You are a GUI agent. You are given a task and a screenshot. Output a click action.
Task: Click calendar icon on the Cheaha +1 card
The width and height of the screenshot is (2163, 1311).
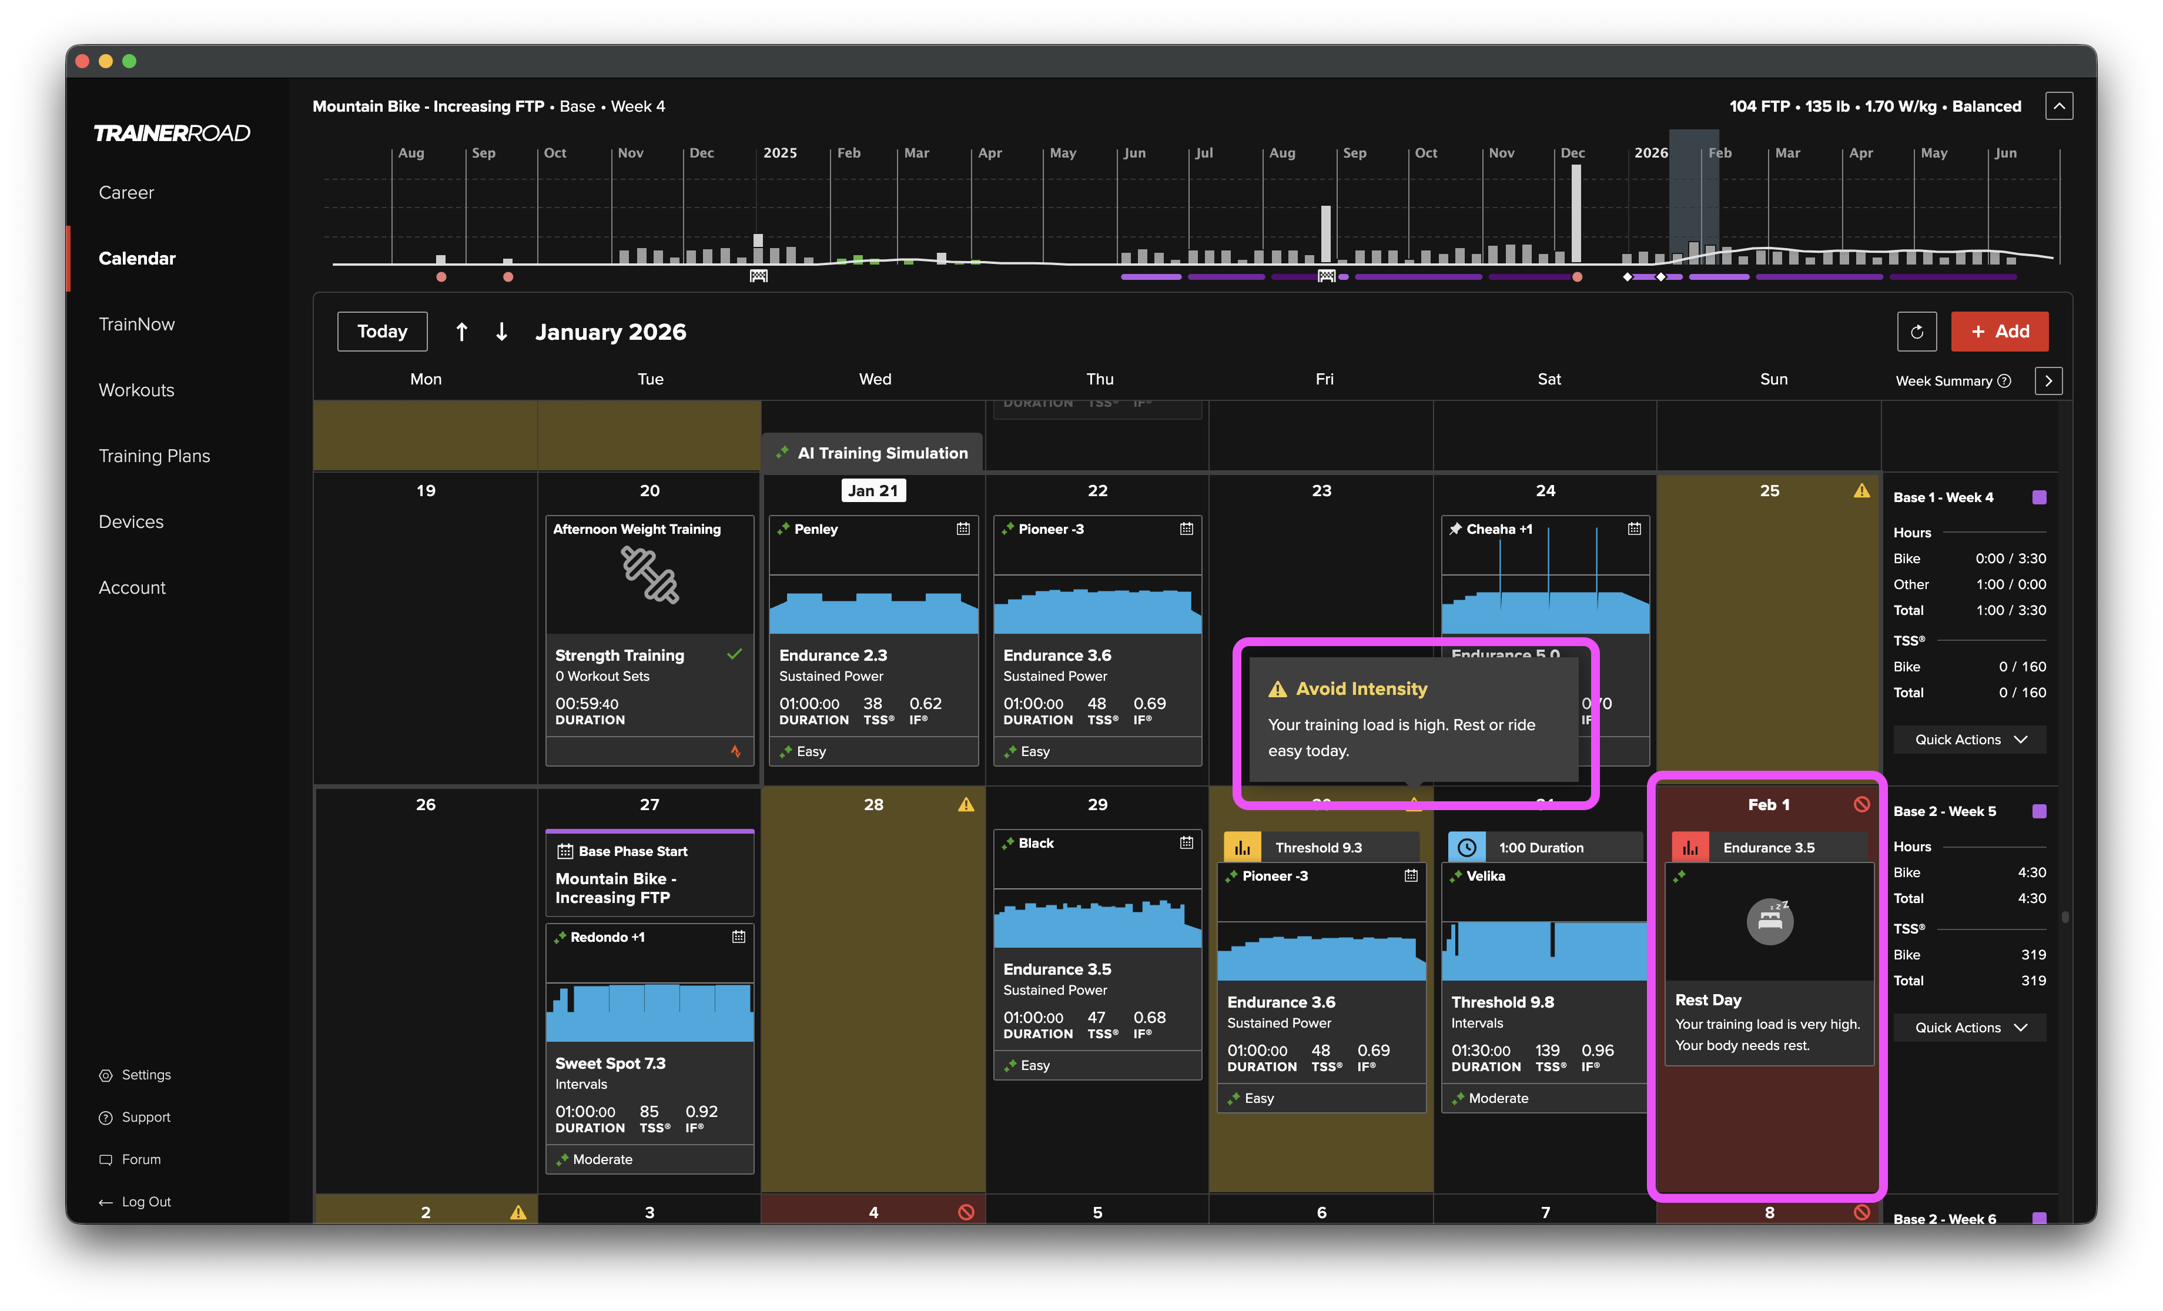[1635, 529]
